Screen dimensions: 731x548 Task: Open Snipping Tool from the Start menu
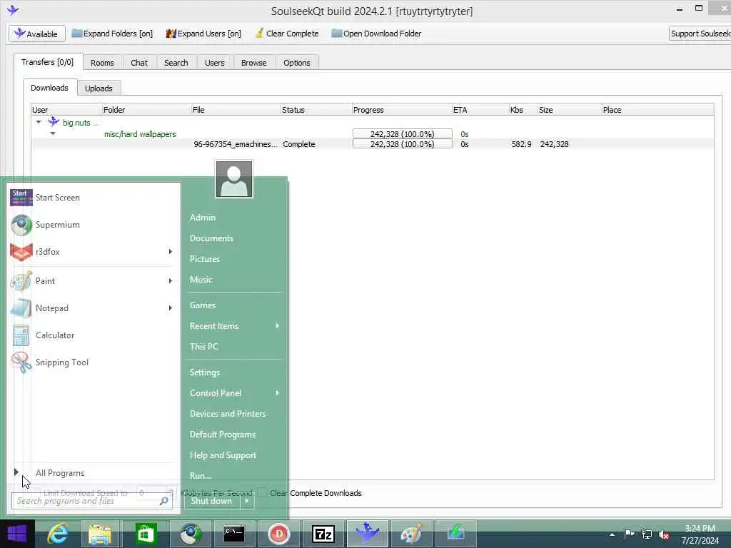[x=94, y=362]
